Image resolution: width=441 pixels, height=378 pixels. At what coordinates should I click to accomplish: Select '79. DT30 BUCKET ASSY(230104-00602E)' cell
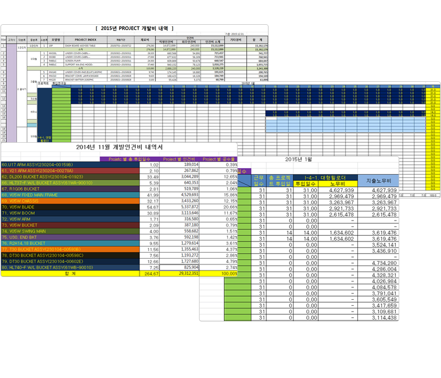coord(70,262)
